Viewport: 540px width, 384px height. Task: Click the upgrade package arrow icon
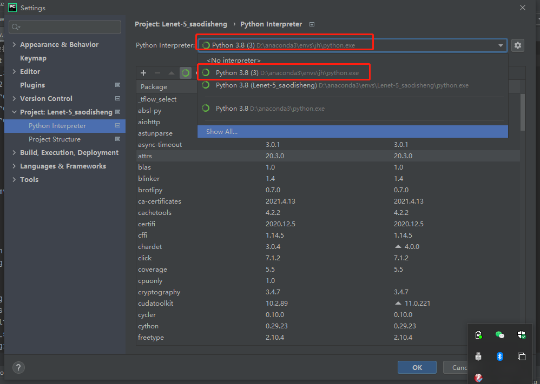[x=171, y=73]
